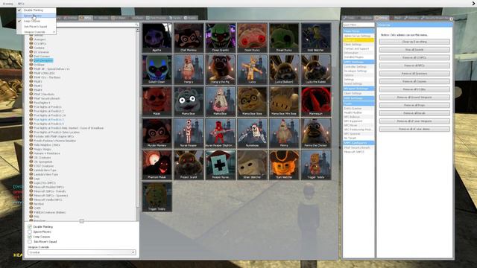Select the Gold Watcher spawn icon

[316, 38]
